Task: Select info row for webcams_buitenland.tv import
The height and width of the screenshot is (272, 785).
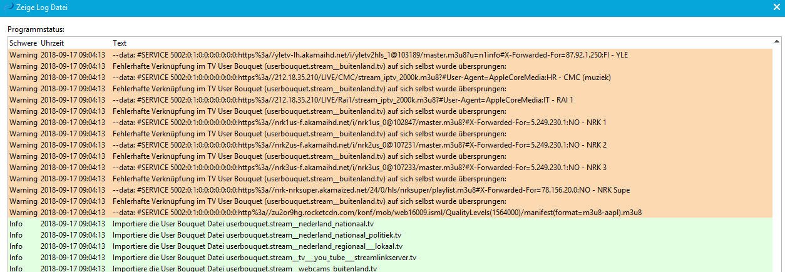Action: [245, 268]
